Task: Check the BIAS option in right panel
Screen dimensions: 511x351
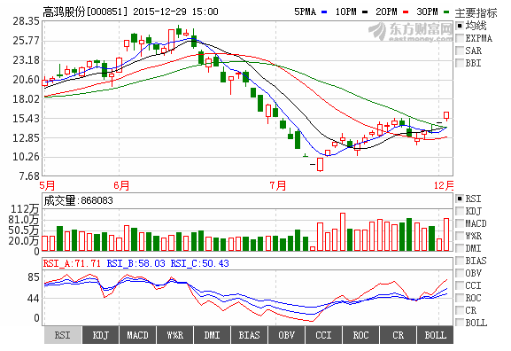Action: 460,261
